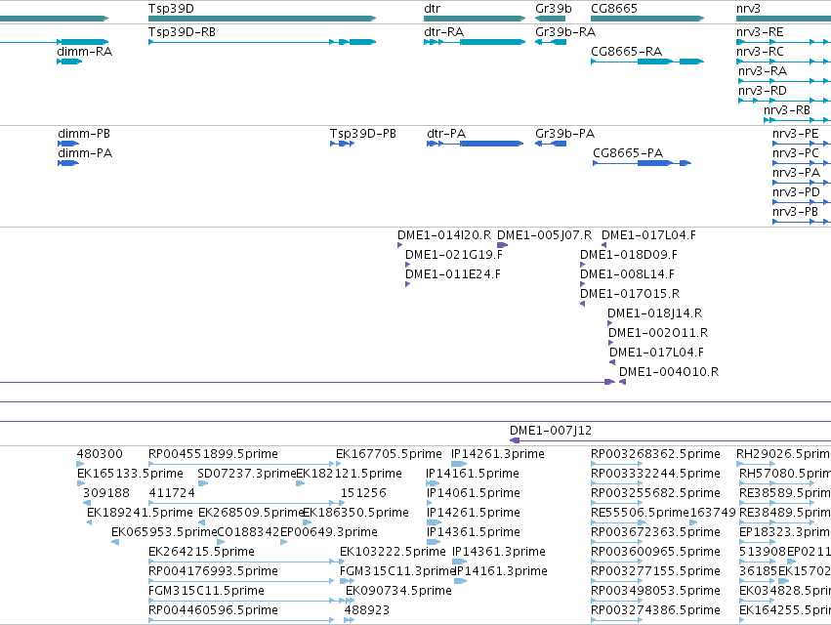Viewport: 831px width, 625px height.
Task: Click the nrv3-PD protein label
Action: 796,192
